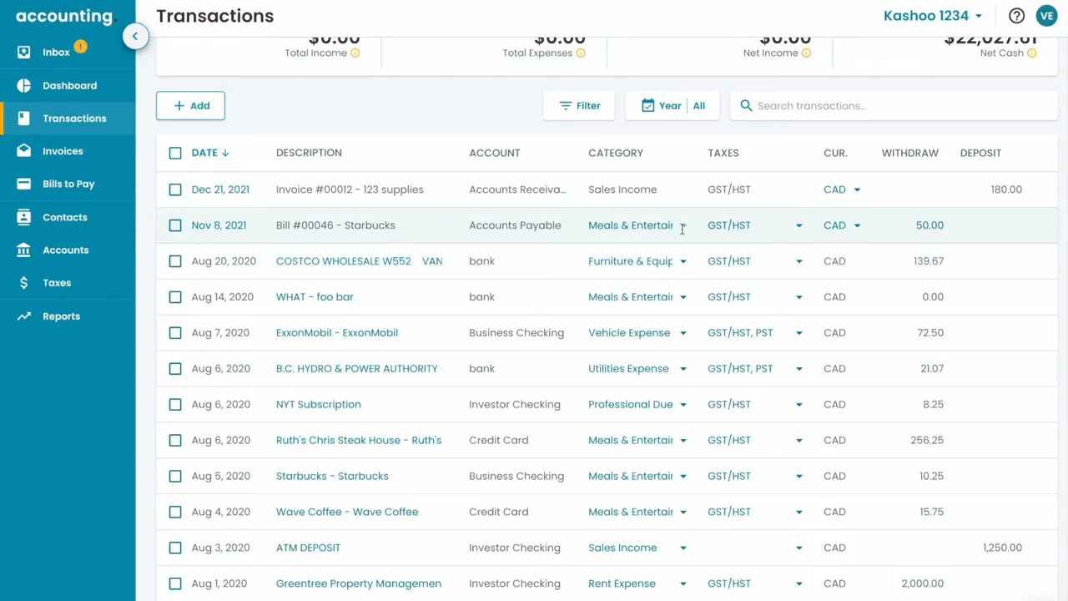Open Ruth's Chris Steak House transaction link
Image resolution: width=1068 pixels, height=601 pixels.
(x=359, y=440)
